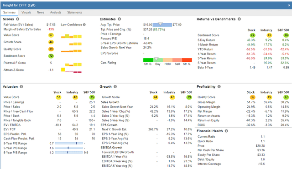Click the Con. Rating marker on the scale
Image resolution: width=292 pixels, height=169 pixels.
tap(156, 59)
